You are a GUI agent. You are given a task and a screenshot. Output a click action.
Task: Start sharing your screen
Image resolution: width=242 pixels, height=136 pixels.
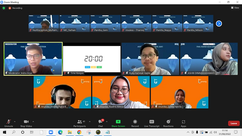(118, 123)
